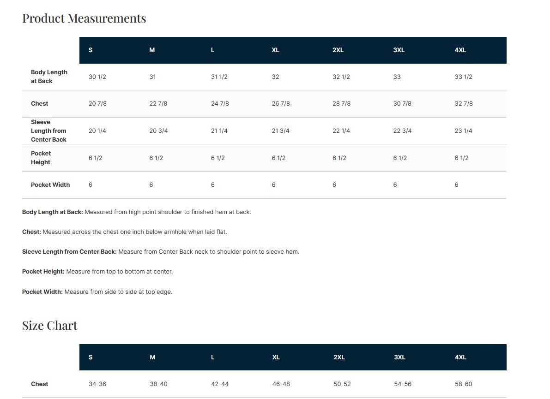Select the 42-44 chest size cell
This screenshot has height=399, width=550.
point(220,384)
